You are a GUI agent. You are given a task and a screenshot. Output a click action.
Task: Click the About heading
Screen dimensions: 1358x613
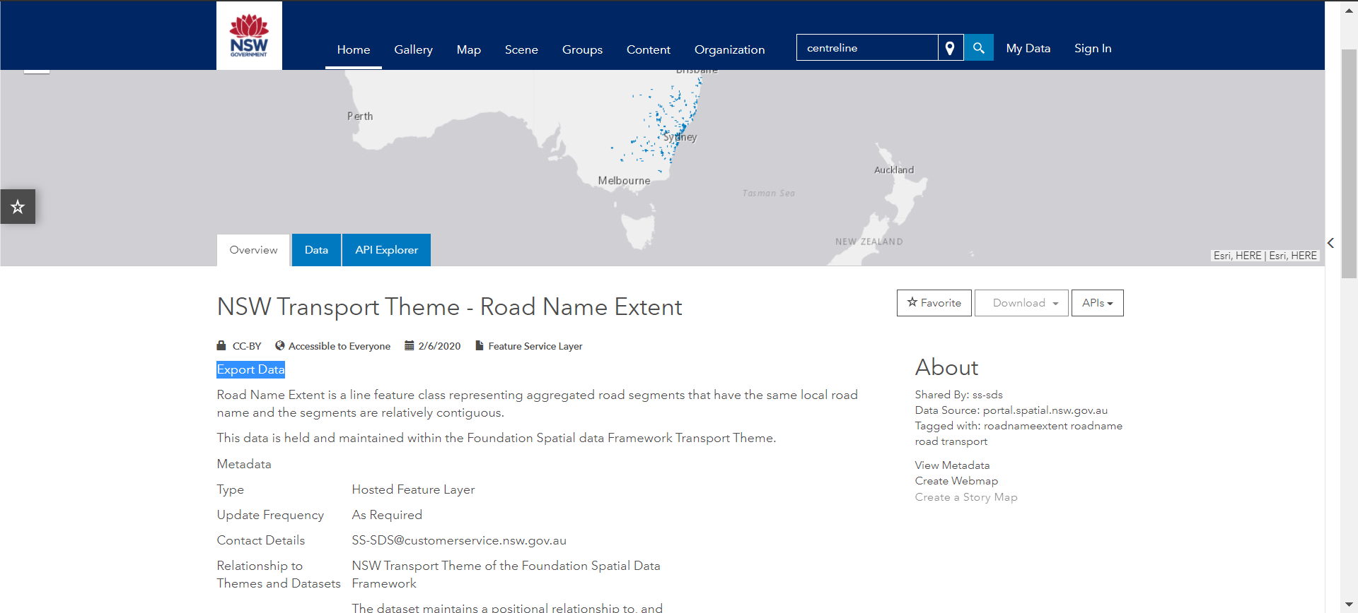click(946, 367)
